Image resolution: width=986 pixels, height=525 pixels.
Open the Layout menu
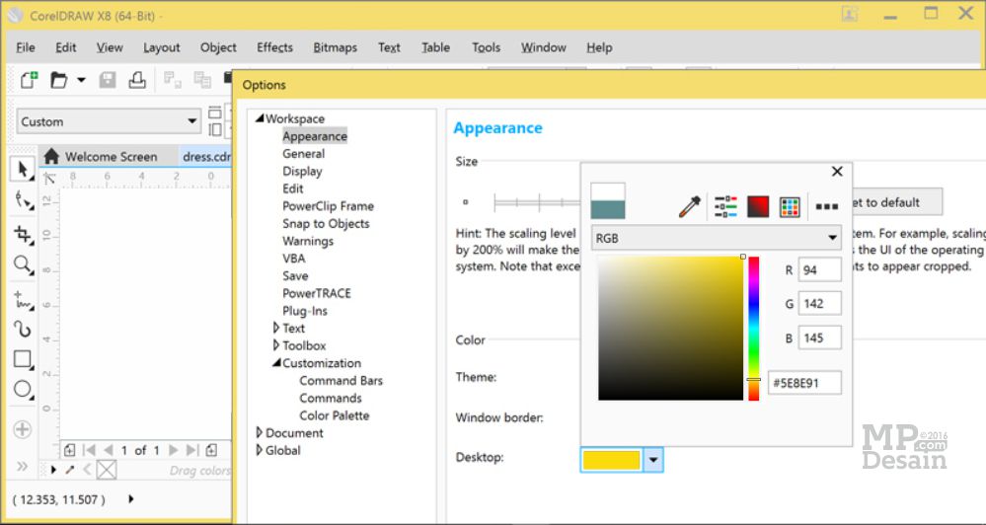pyautogui.click(x=162, y=47)
